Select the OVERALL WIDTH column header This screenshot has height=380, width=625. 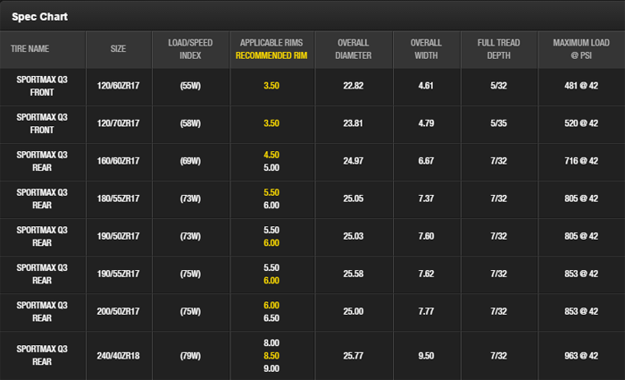coord(426,49)
